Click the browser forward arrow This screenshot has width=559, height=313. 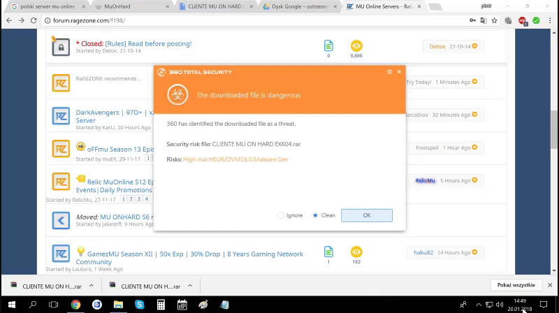click(x=22, y=21)
